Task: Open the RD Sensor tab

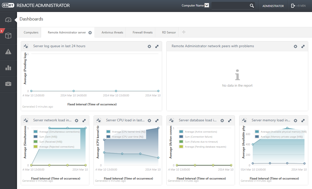Action: point(169,32)
